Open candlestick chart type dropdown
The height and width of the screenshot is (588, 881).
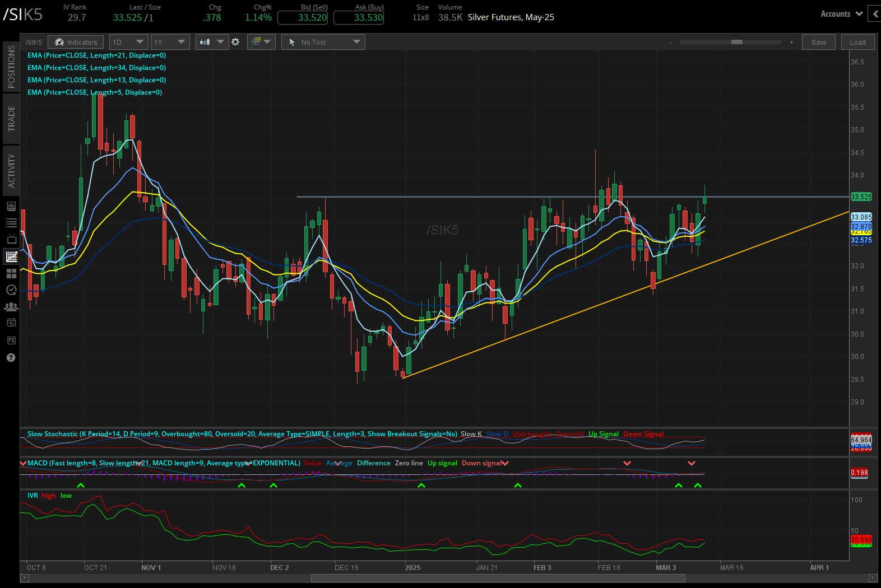[212, 42]
